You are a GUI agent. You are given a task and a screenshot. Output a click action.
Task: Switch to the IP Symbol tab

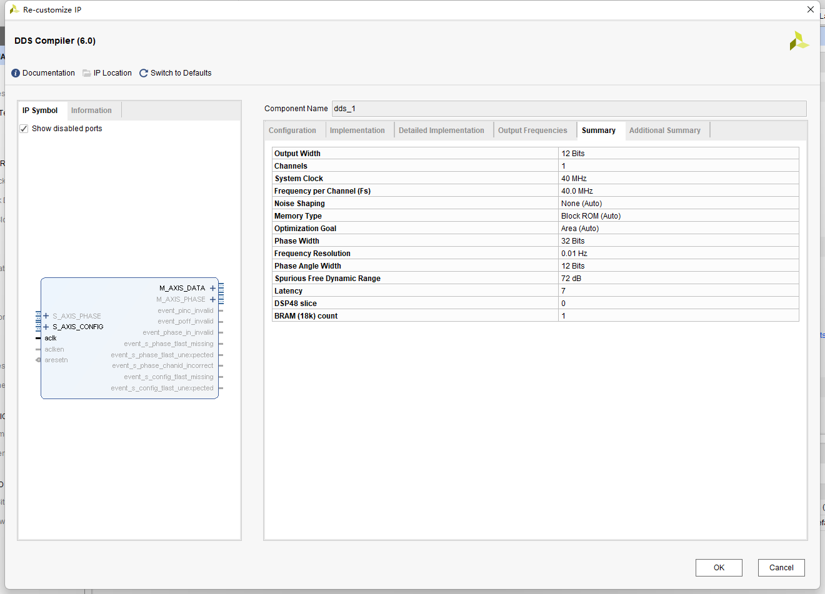(40, 111)
